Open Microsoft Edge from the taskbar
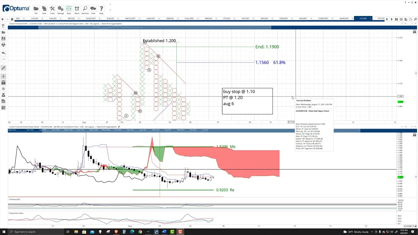418x235 pixels. pyautogui.click(x=132, y=232)
